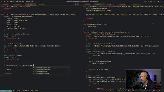
Task: Open changes compare icon in left editor
Action: (76, 4)
